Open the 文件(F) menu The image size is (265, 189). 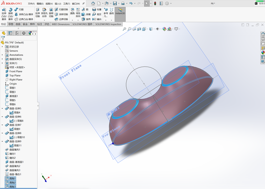click(x=31, y=4)
